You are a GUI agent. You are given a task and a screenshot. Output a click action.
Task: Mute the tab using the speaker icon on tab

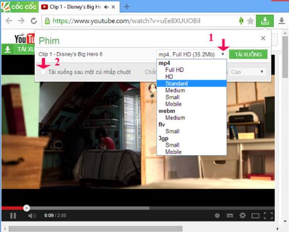106,7
